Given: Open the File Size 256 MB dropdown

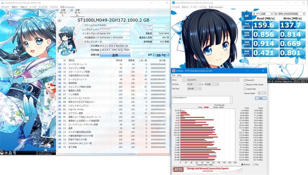Looking at the screenshot, I should pyautogui.click(x=194, y=89).
